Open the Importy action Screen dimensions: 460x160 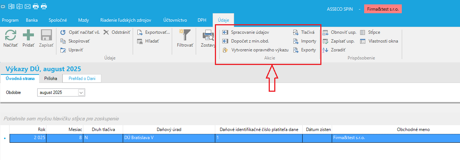(308, 41)
